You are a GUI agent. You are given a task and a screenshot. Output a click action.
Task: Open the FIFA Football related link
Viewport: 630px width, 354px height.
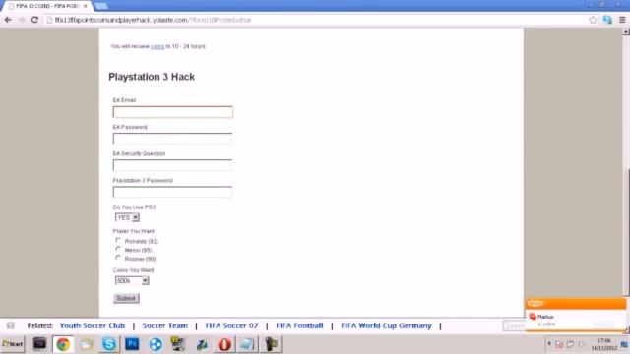coord(299,325)
